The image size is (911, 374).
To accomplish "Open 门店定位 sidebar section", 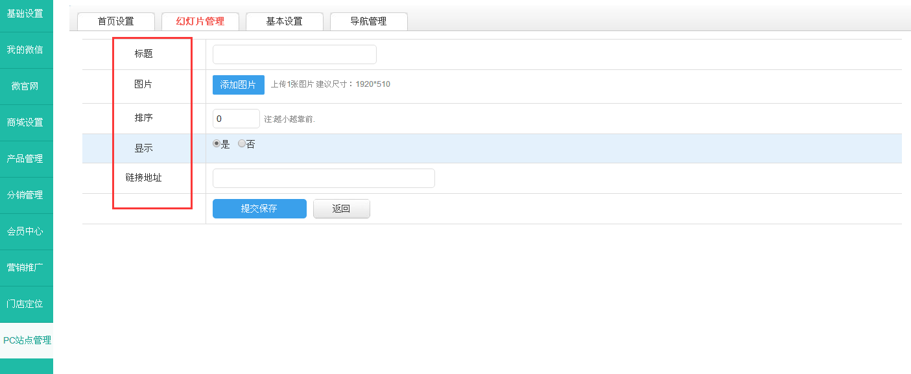I will pos(25,304).
